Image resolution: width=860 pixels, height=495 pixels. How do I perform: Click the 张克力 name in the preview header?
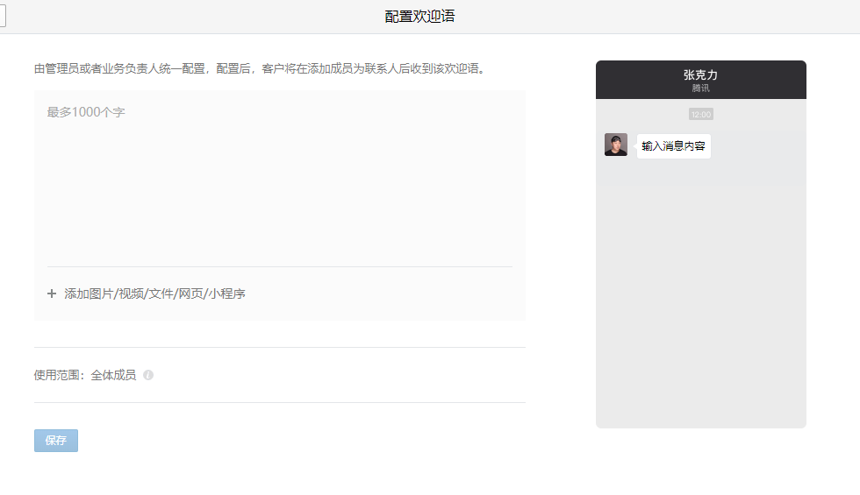(700, 74)
